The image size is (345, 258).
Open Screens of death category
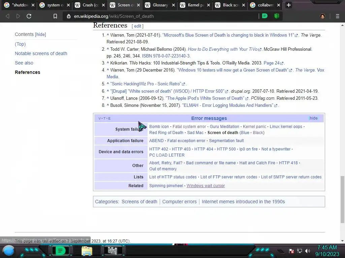(x=139, y=202)
